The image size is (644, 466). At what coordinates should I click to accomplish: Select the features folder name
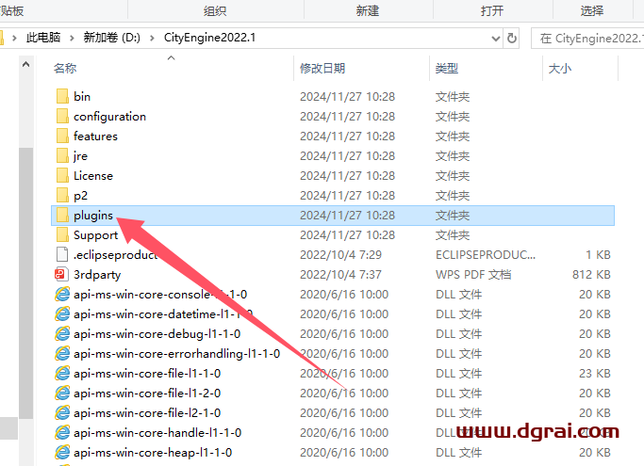pos(95,137)
